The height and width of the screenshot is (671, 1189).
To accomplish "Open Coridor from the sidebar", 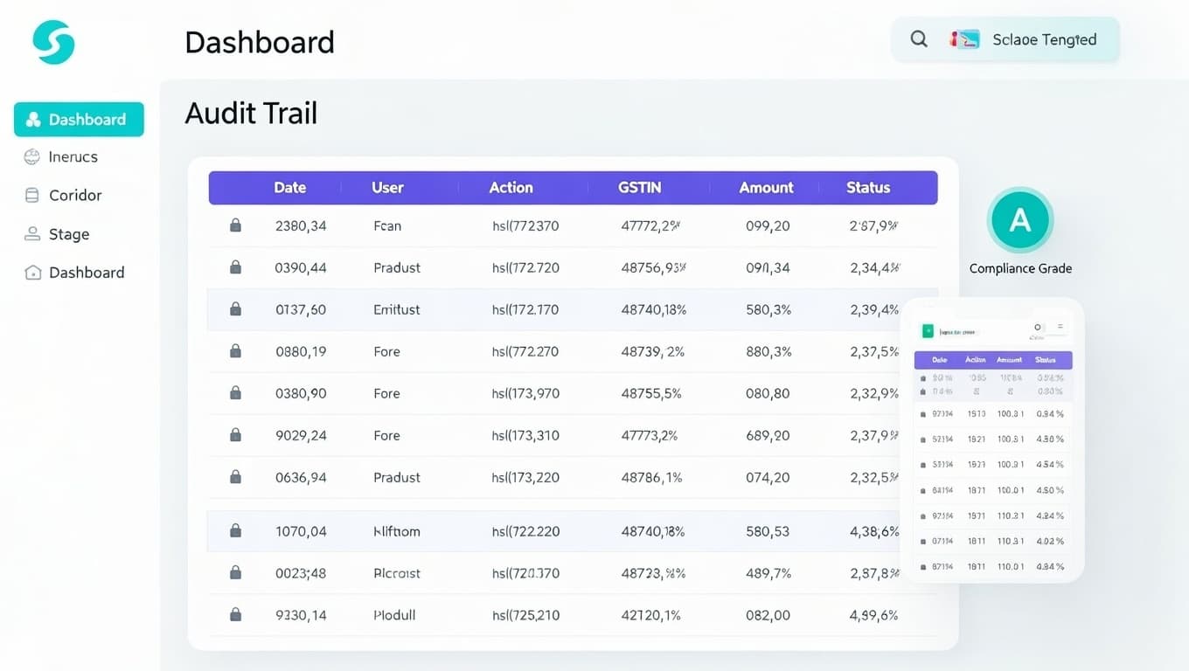I will point(74,196).
